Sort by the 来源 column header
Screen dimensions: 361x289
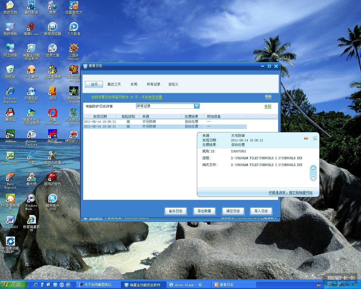point(160,117)
